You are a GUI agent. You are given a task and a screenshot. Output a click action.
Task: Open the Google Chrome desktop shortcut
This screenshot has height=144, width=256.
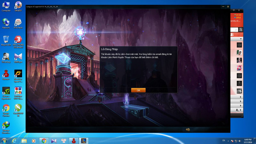pos(6,110)
